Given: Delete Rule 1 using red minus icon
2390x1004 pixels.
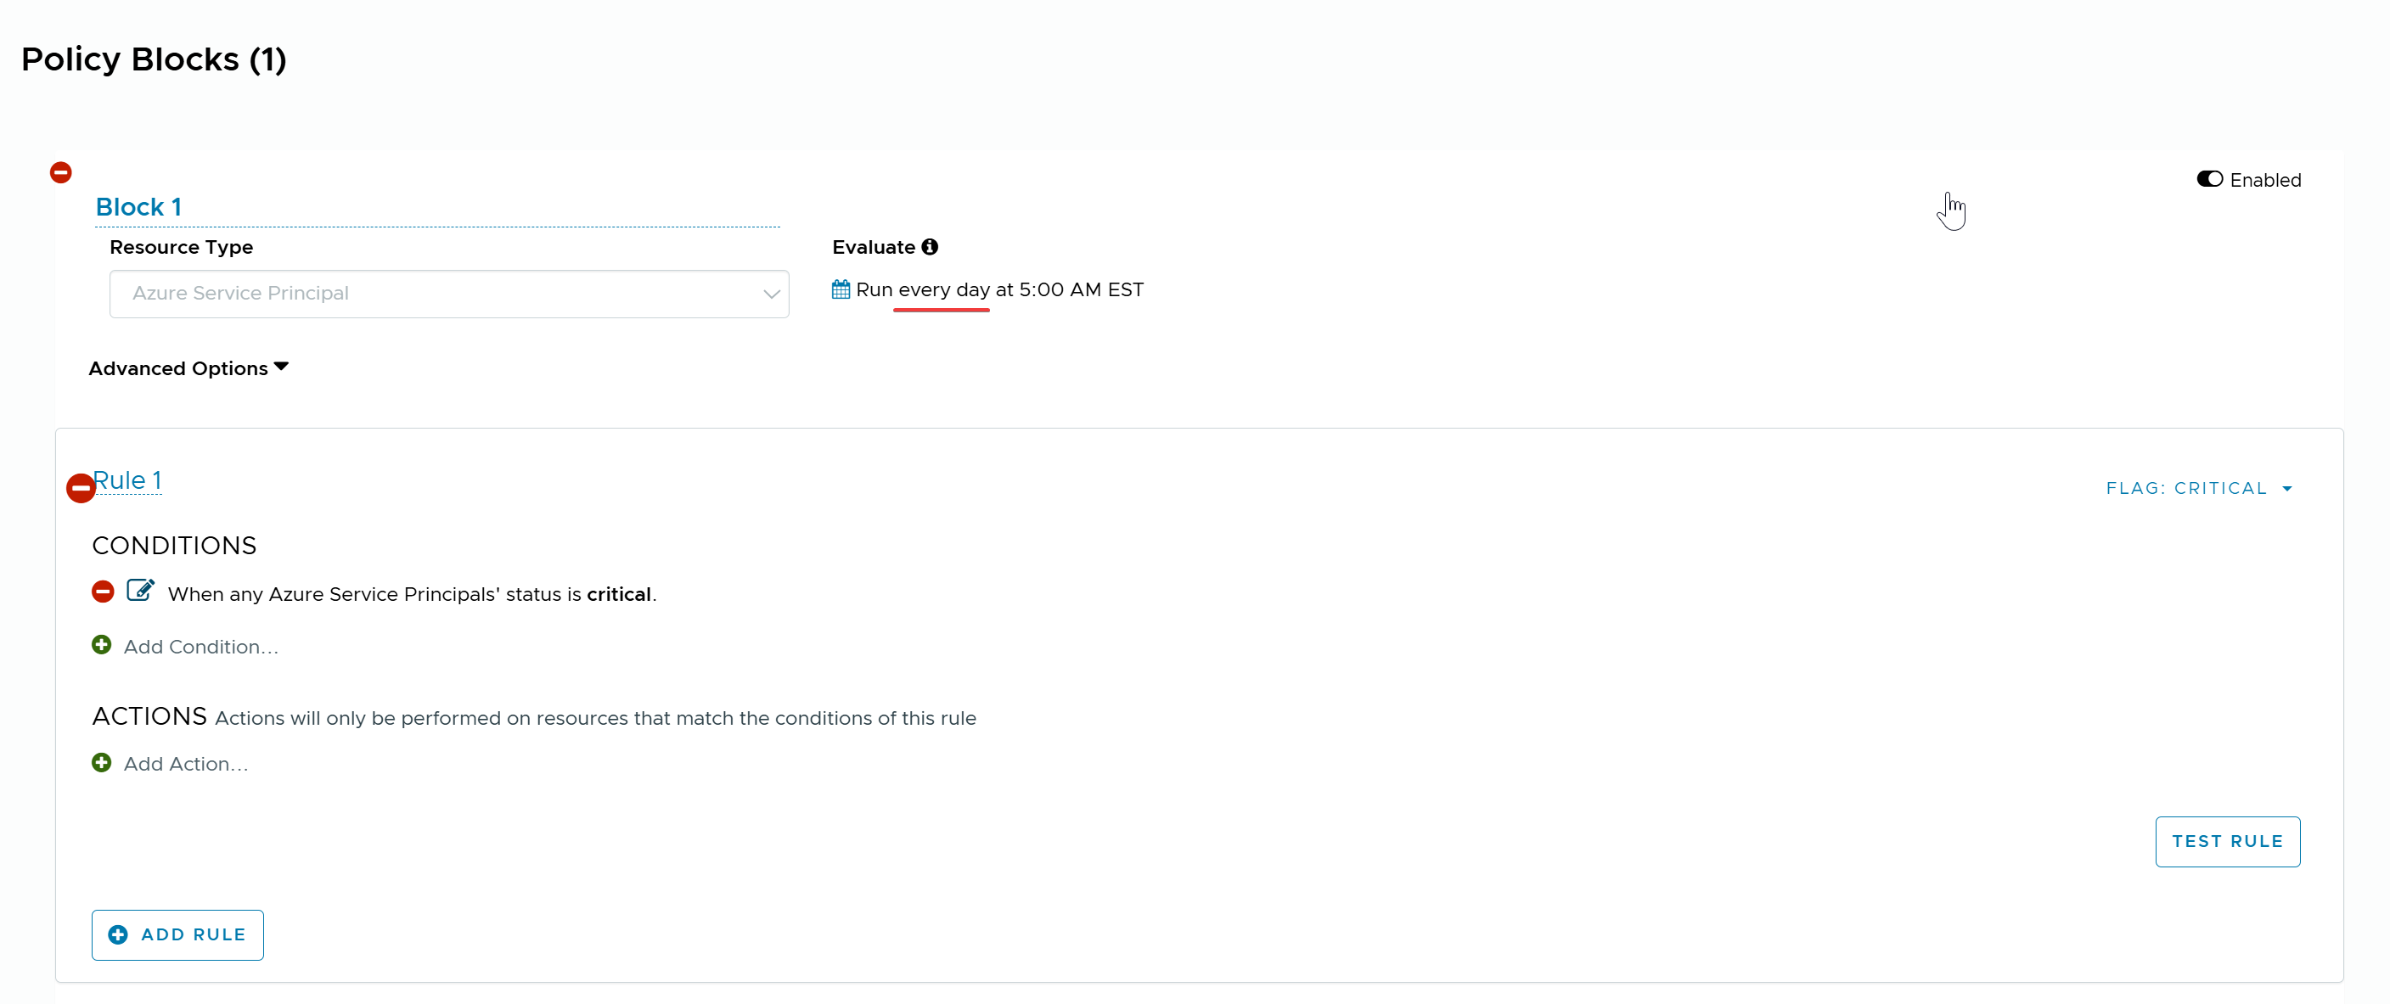Looking at the screenshot, I should [x=81, y=488].
